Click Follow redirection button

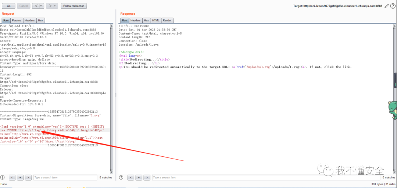tap(74, 6)
